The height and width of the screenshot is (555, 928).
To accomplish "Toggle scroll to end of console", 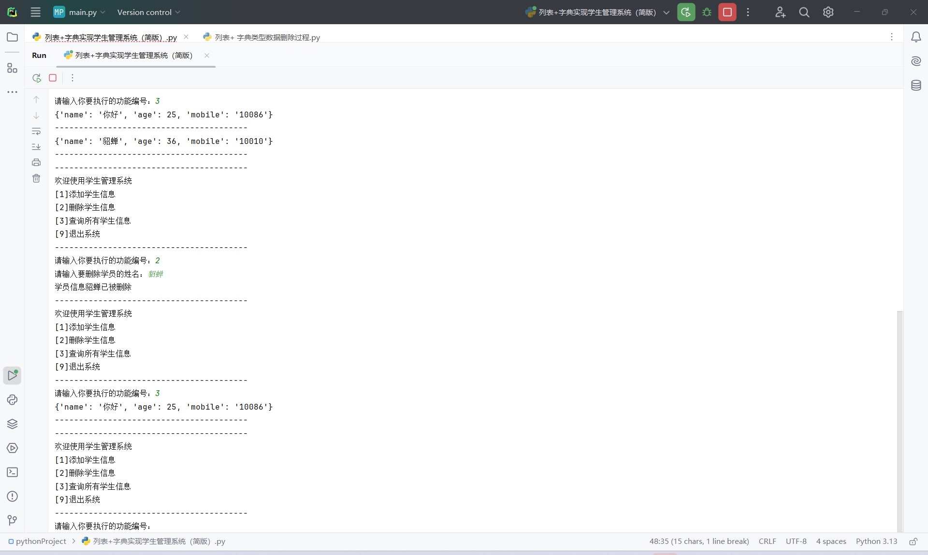I will coord(36,147).
